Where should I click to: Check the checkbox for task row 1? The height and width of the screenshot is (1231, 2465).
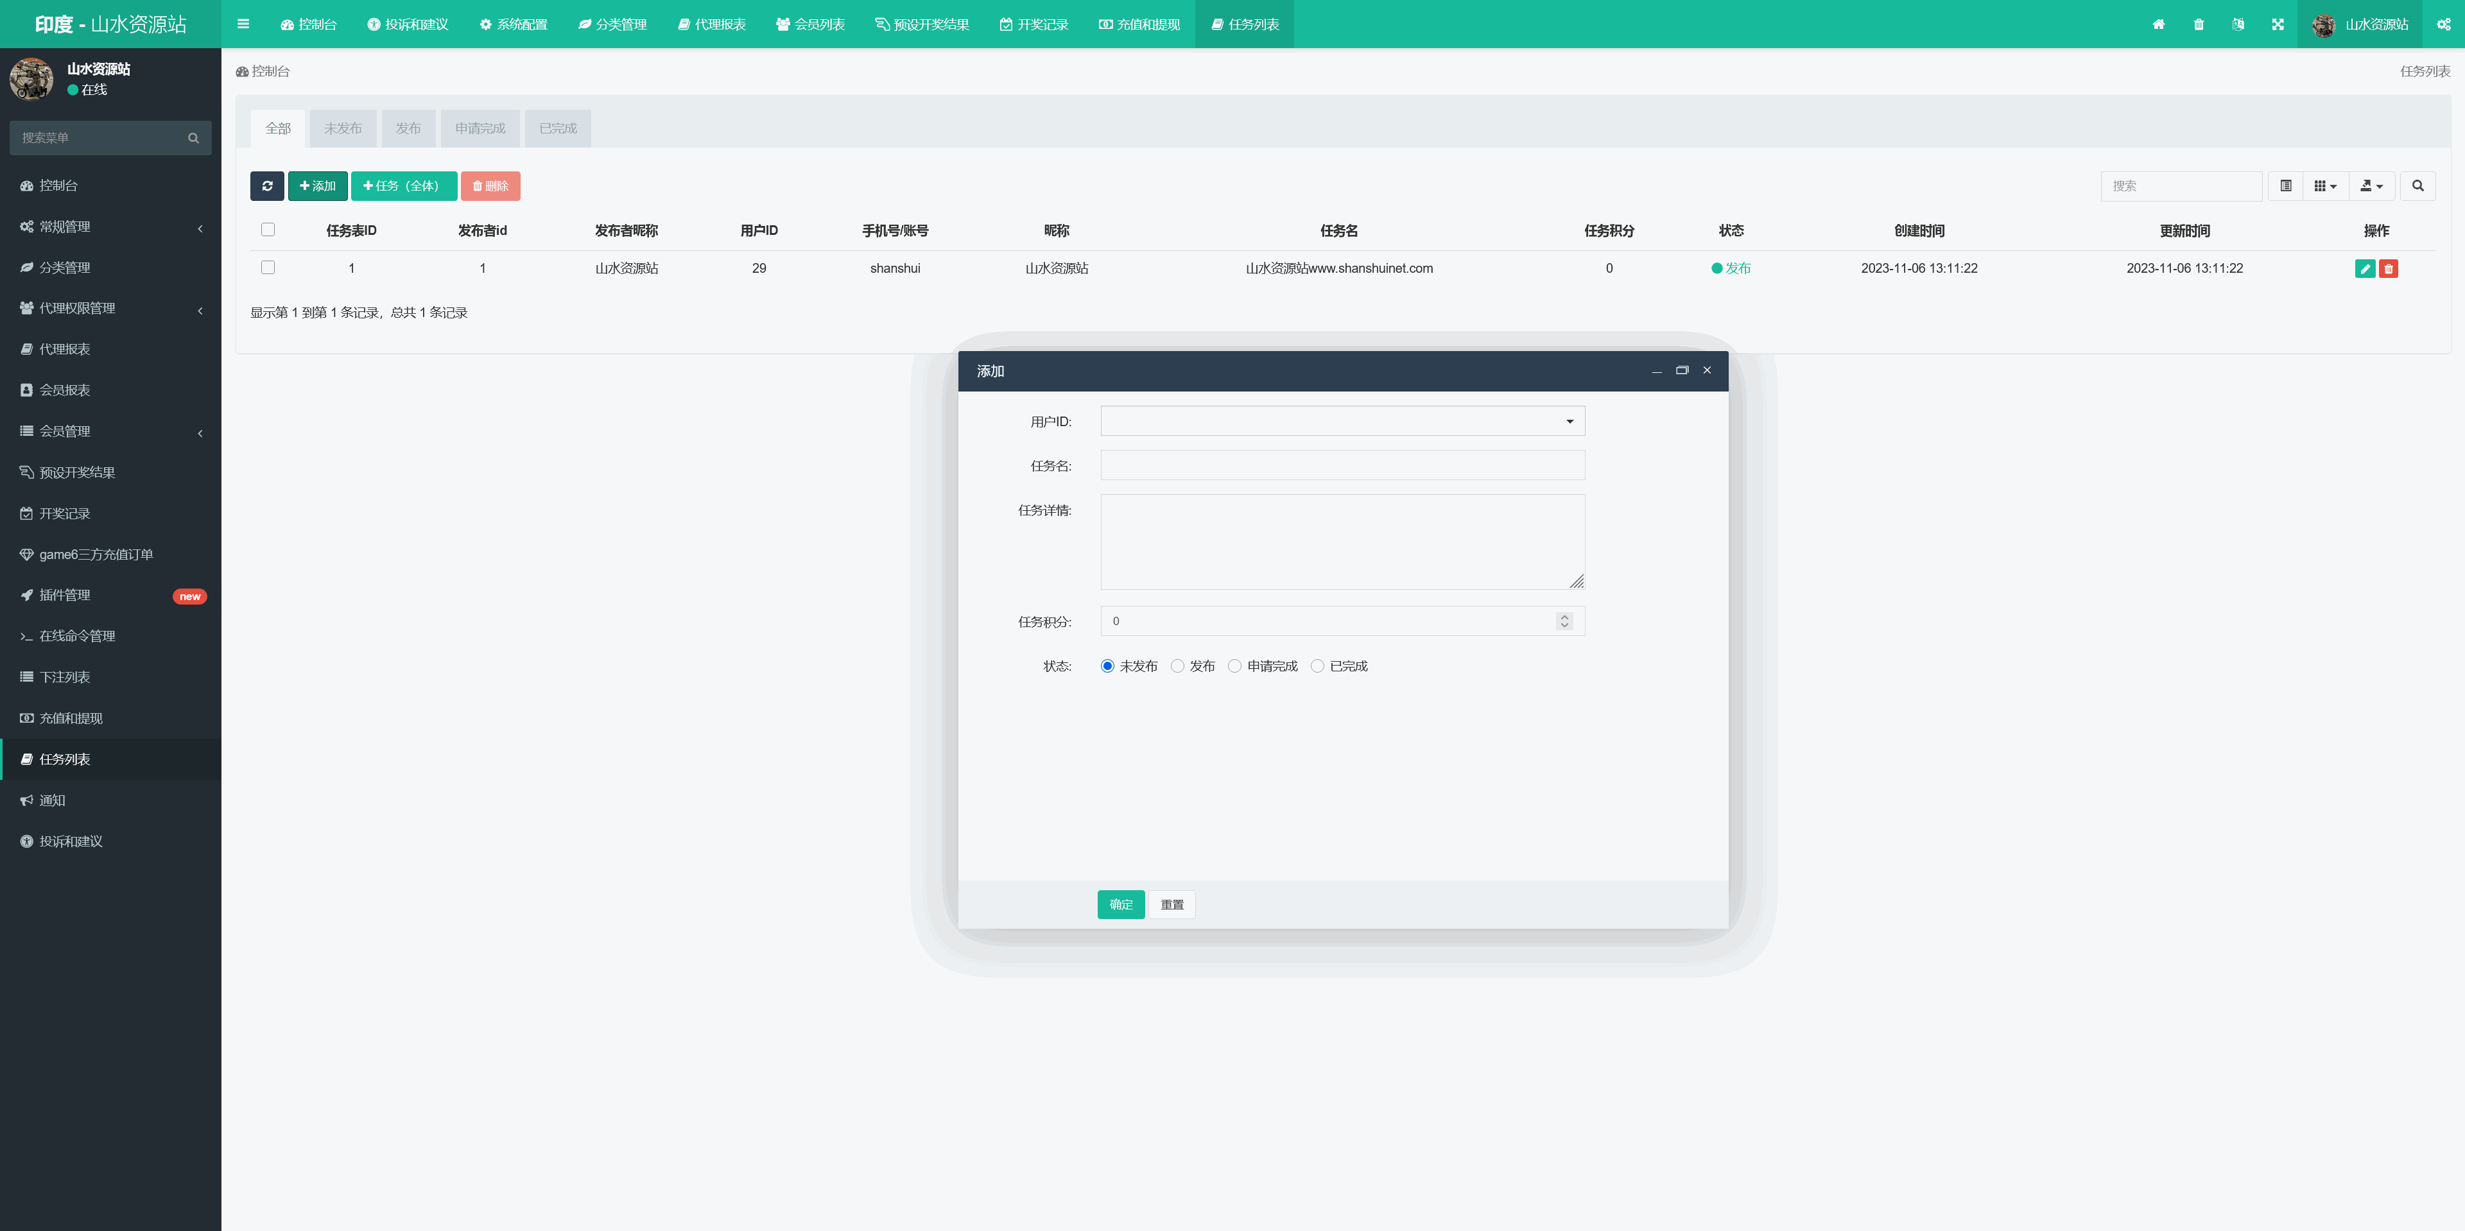[x=268, y=268]
